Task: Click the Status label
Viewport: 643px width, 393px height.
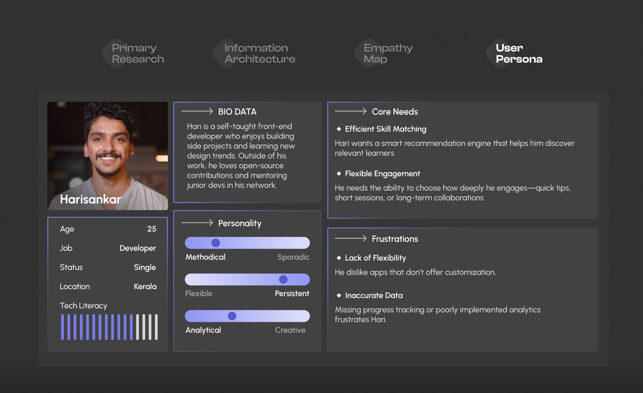Action: [71, 267]
